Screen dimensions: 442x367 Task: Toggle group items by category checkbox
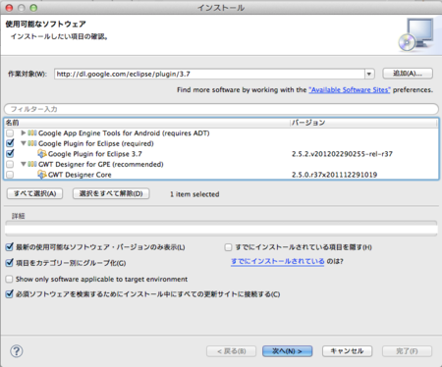click(x=10, y=263)
